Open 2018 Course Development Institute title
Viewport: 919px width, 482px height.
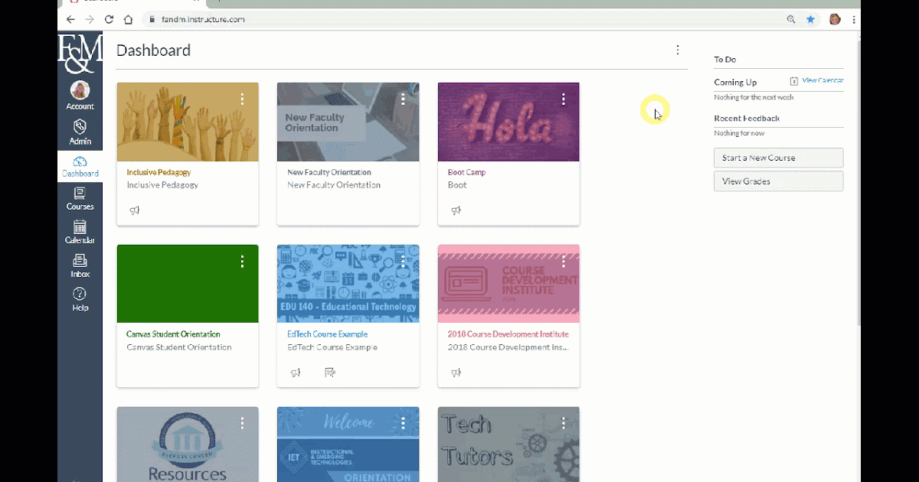[508, 334]
